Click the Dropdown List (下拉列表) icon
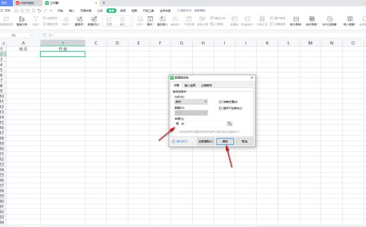 [189, 19]
